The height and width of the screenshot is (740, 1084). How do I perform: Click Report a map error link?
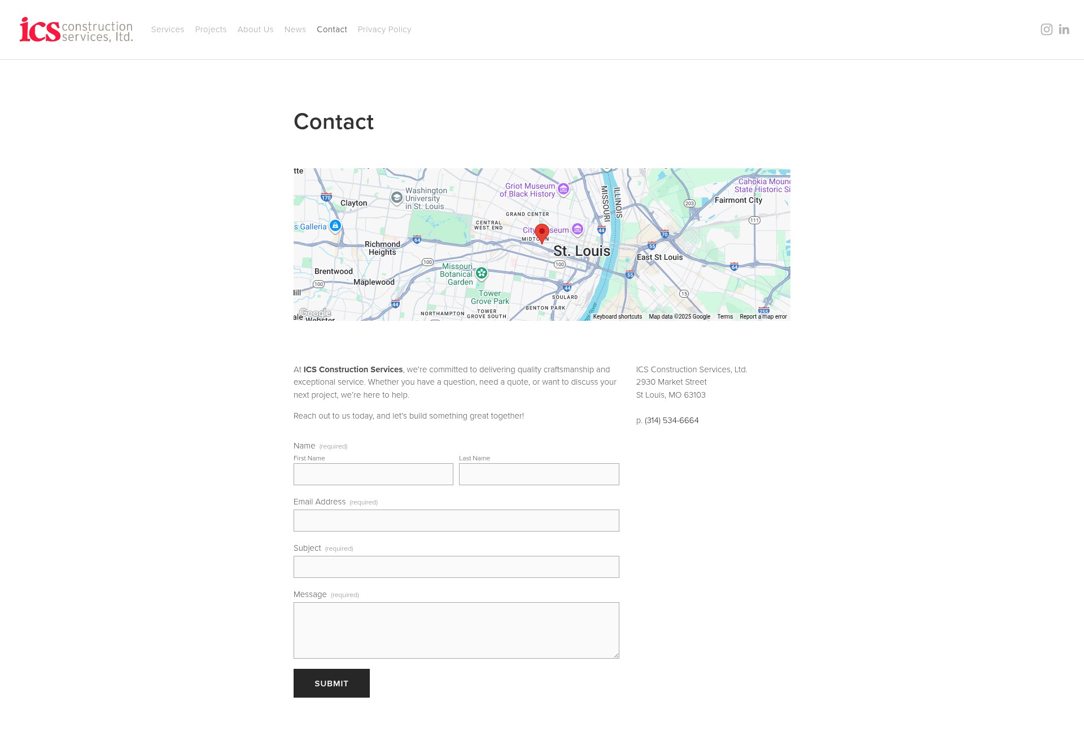pyautogui.click(x=763, y=317)
